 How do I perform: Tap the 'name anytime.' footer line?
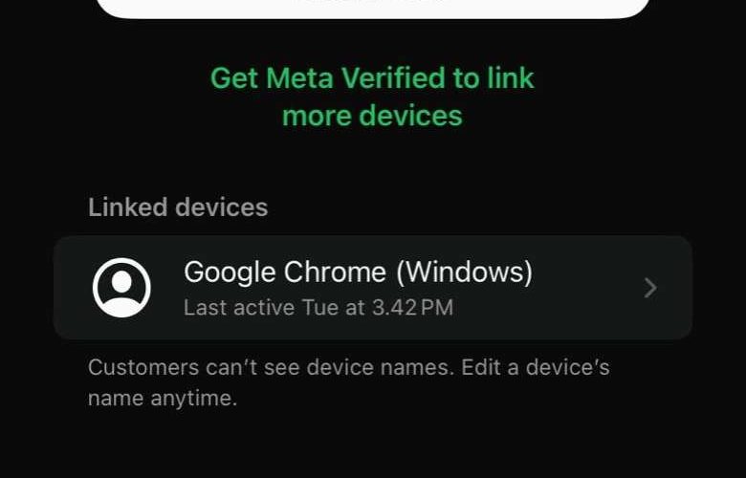point(163,398)
